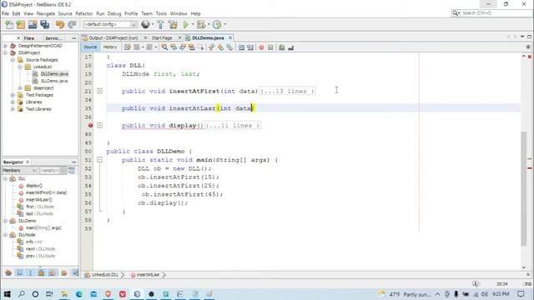Click the globe browser icon in toolbar

click(145, 24)
